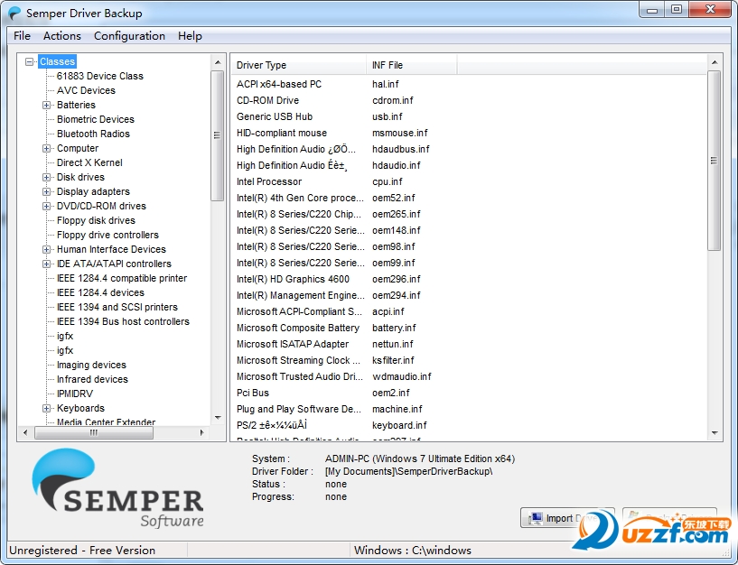Select Floppy drive controllers in tree

coord(107,235)
